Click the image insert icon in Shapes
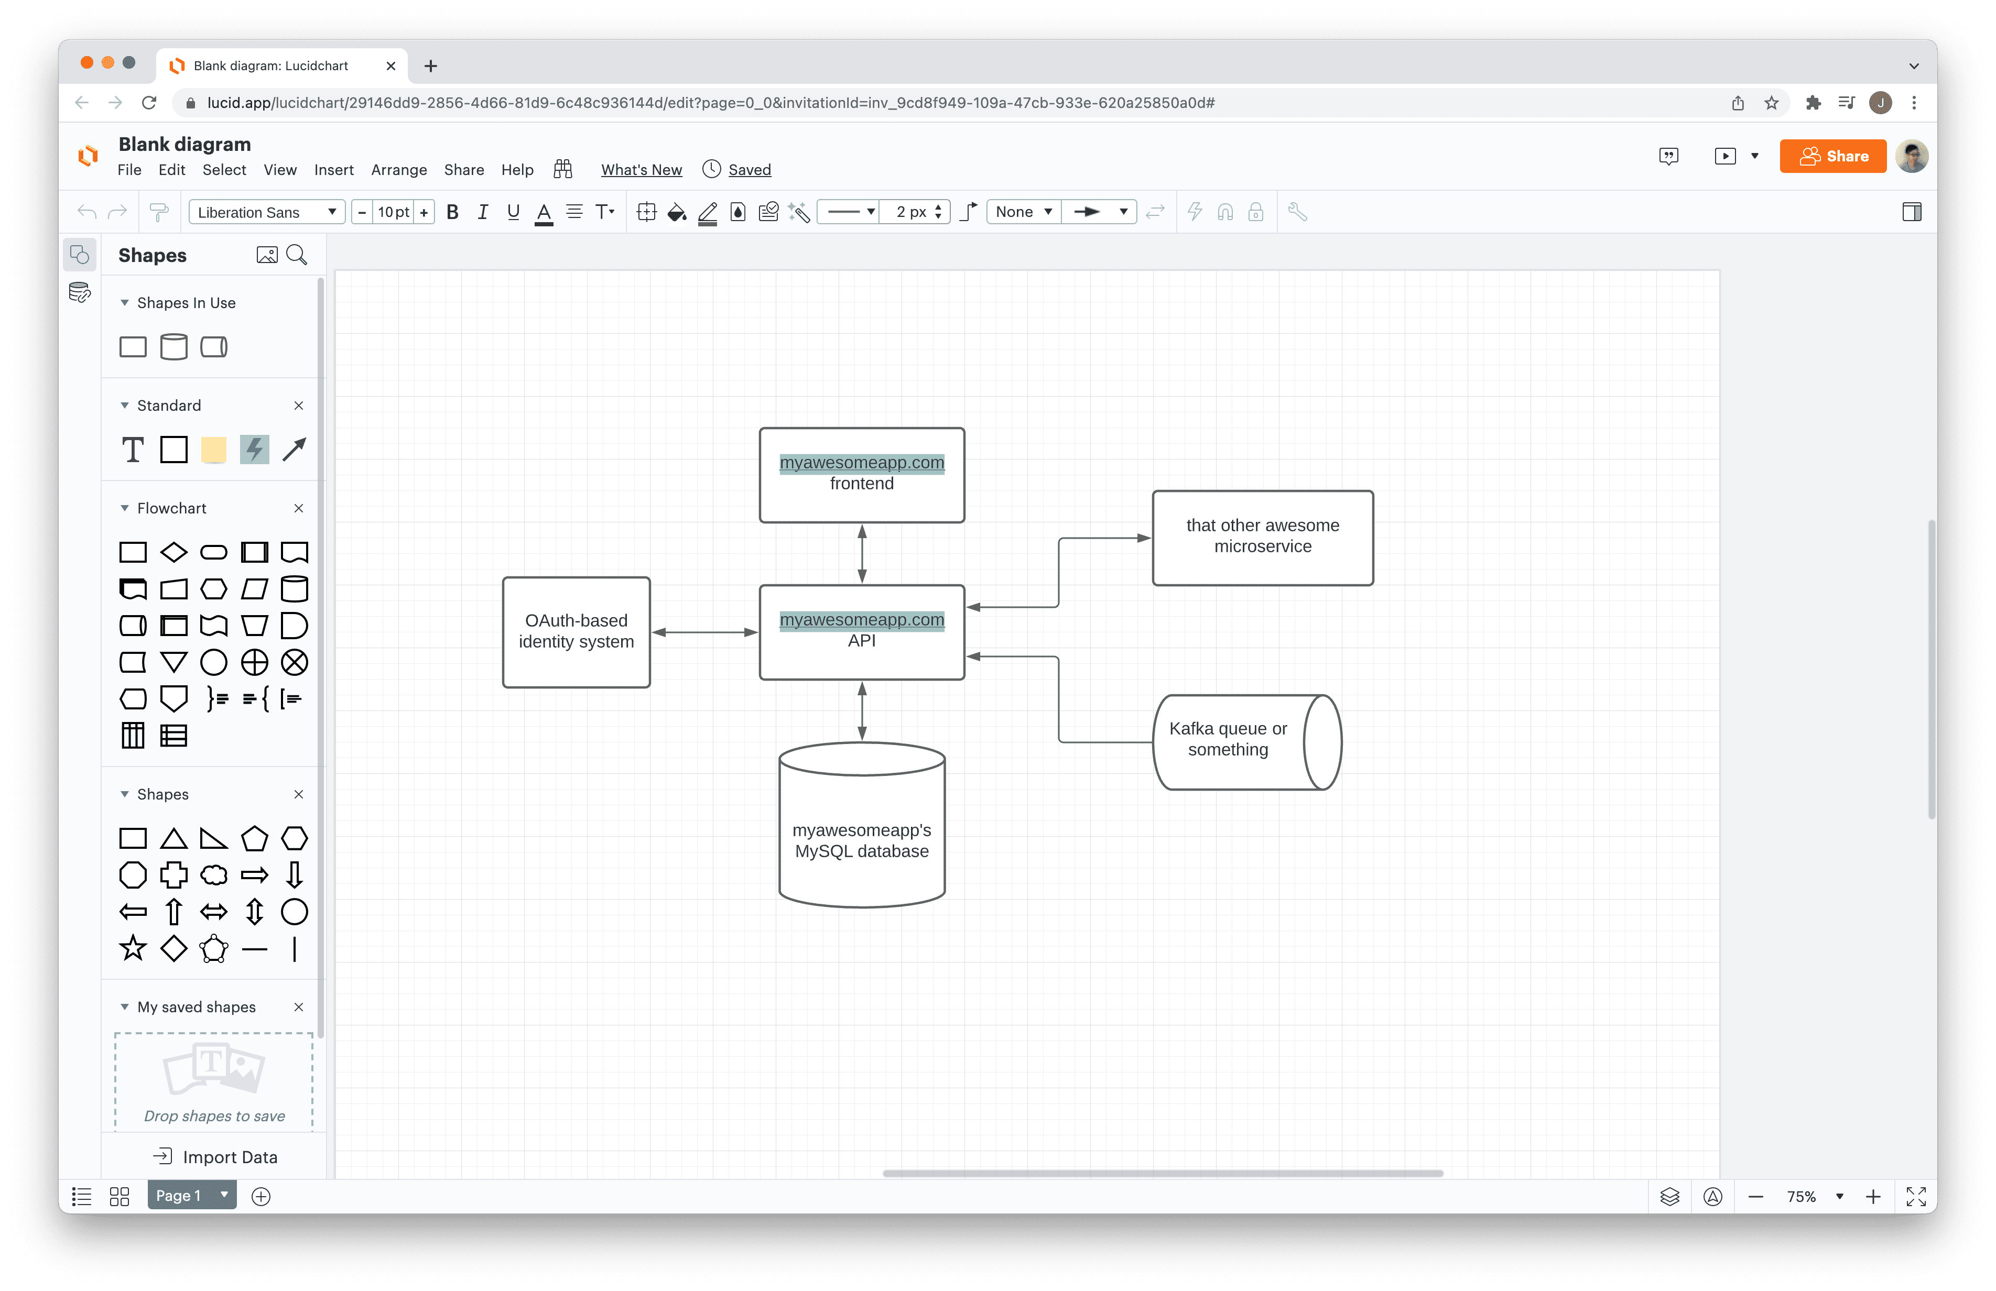 [x=267, y=255]
